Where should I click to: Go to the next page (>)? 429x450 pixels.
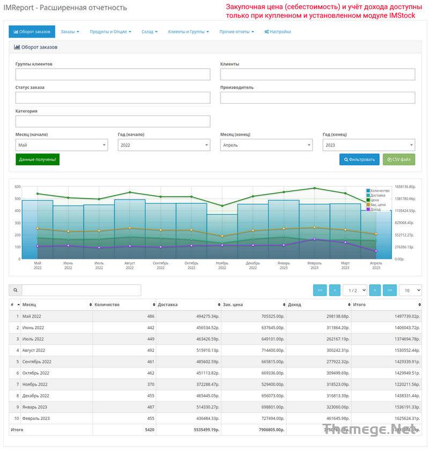coord(375,290)
